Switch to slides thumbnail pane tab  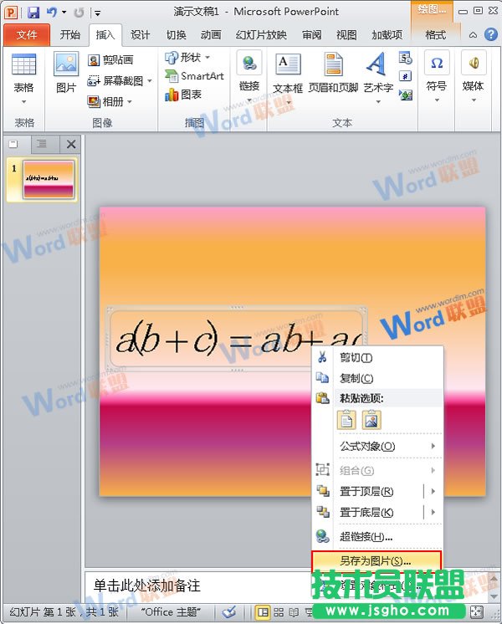(13, 144)
